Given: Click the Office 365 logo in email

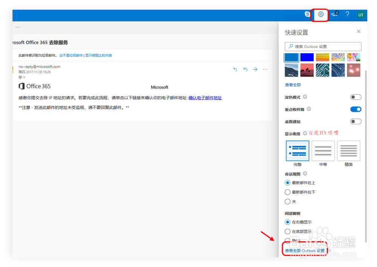Looking at the screenshot, I should pos(35,87).
